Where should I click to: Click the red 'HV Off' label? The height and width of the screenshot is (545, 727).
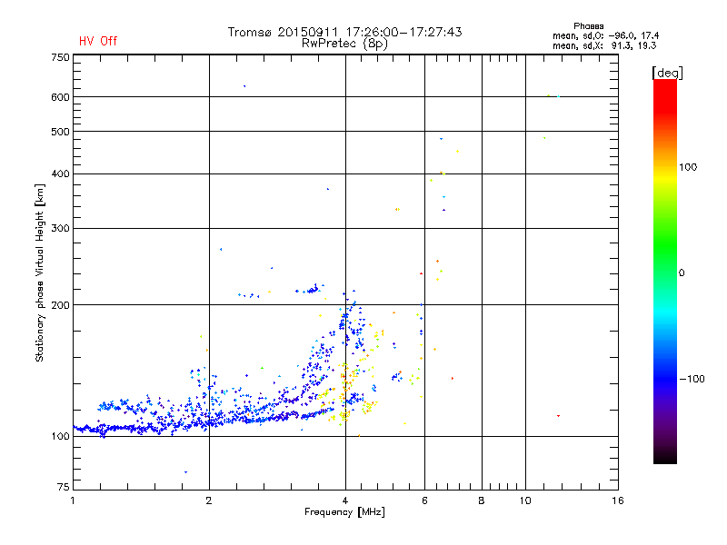(x=98, y=41)
